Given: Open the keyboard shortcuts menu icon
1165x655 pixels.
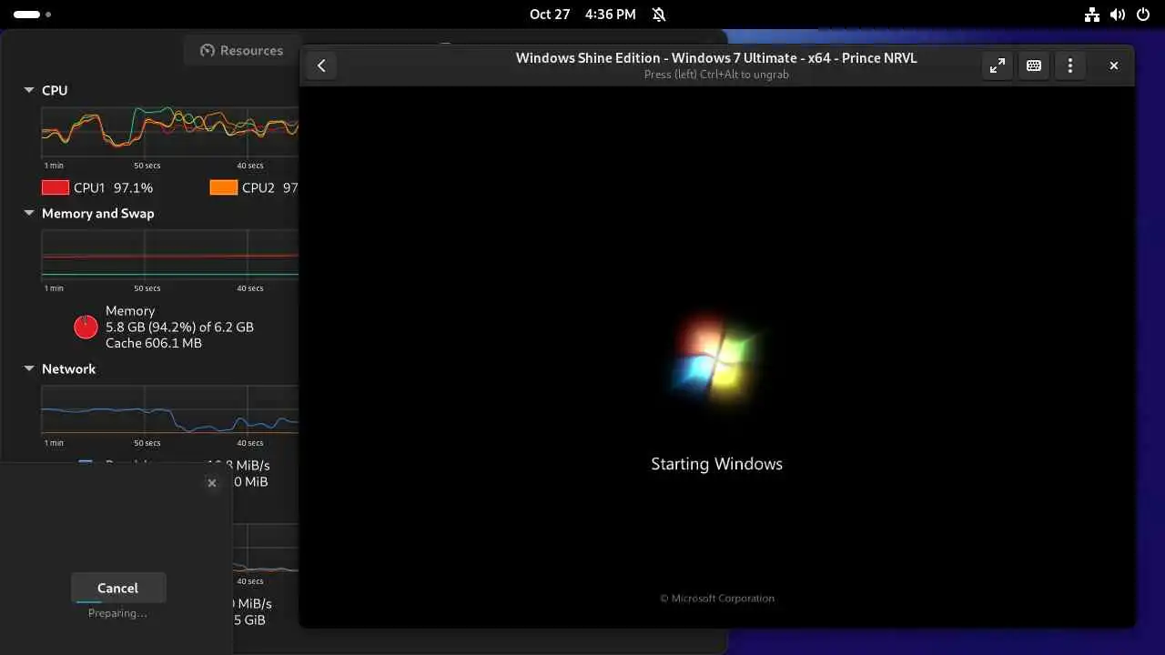Looking at the screenshot, I should point(1034,65).
